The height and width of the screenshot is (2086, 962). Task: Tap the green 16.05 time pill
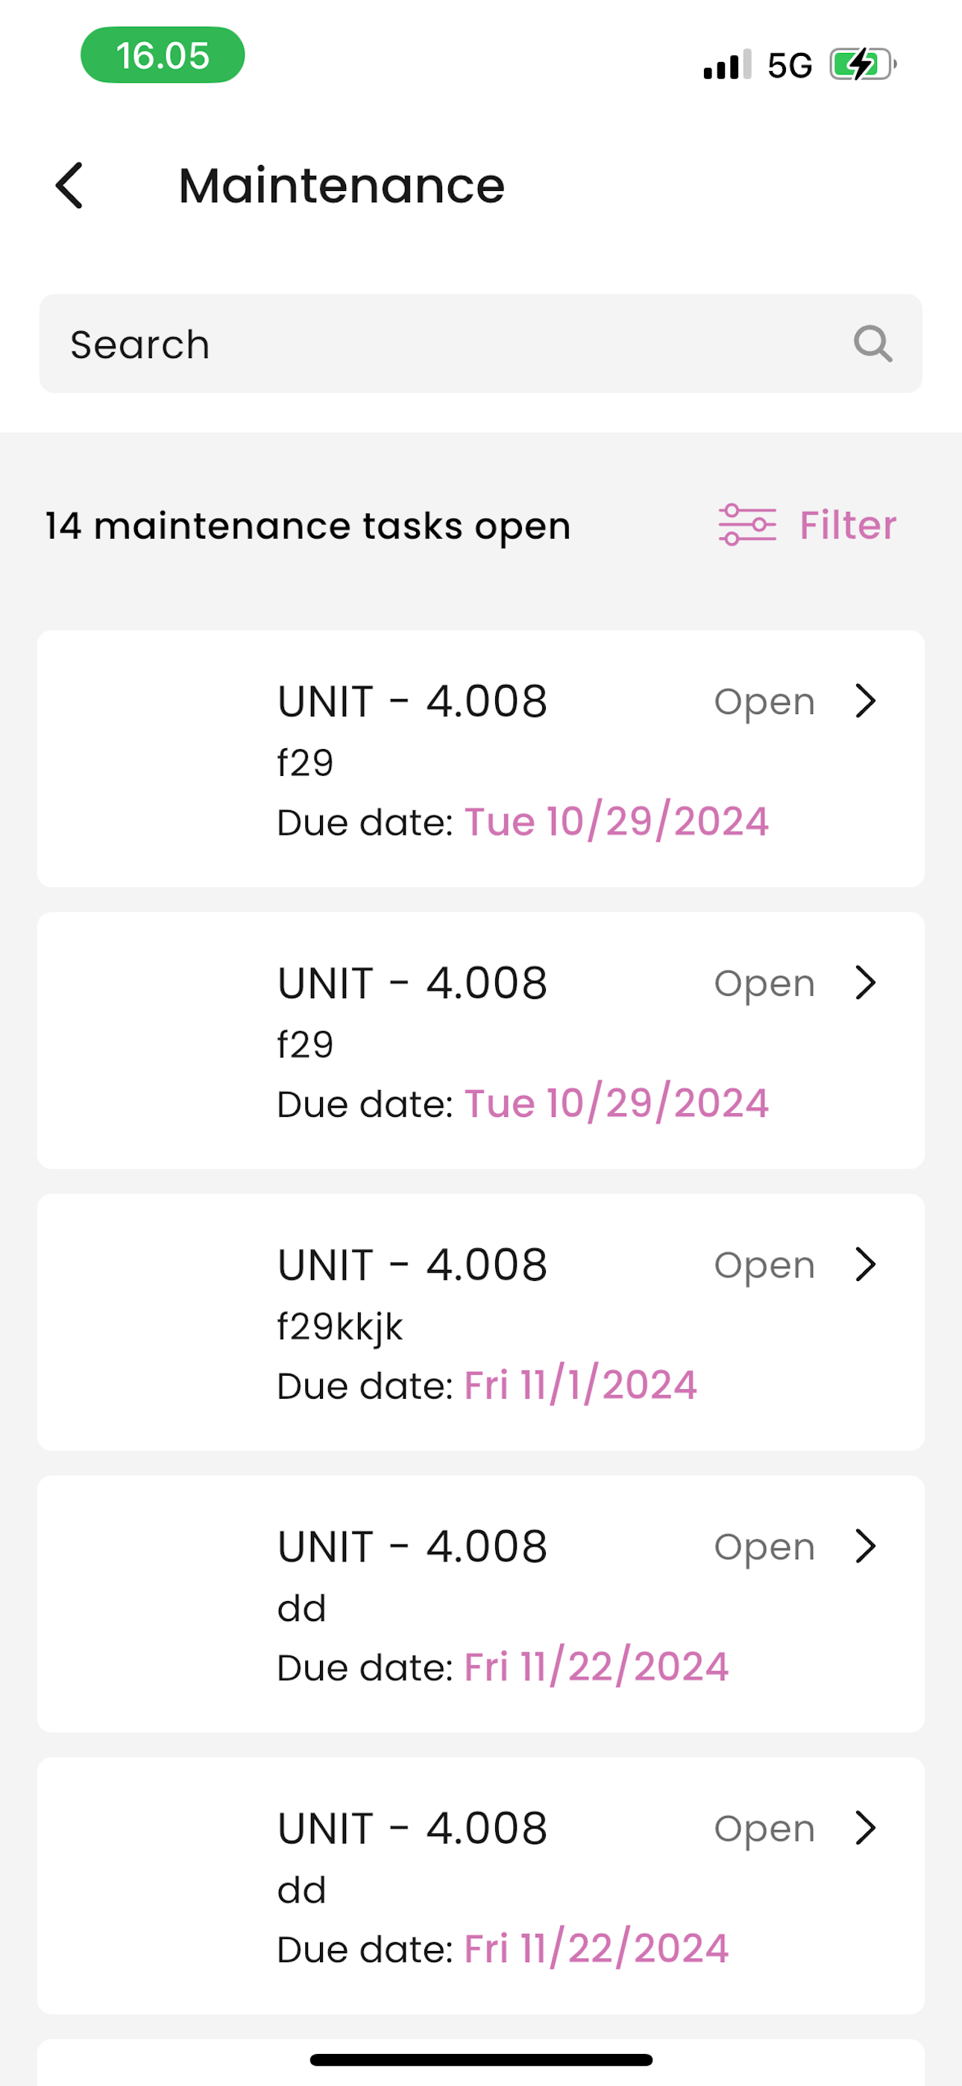coord(163,55)
